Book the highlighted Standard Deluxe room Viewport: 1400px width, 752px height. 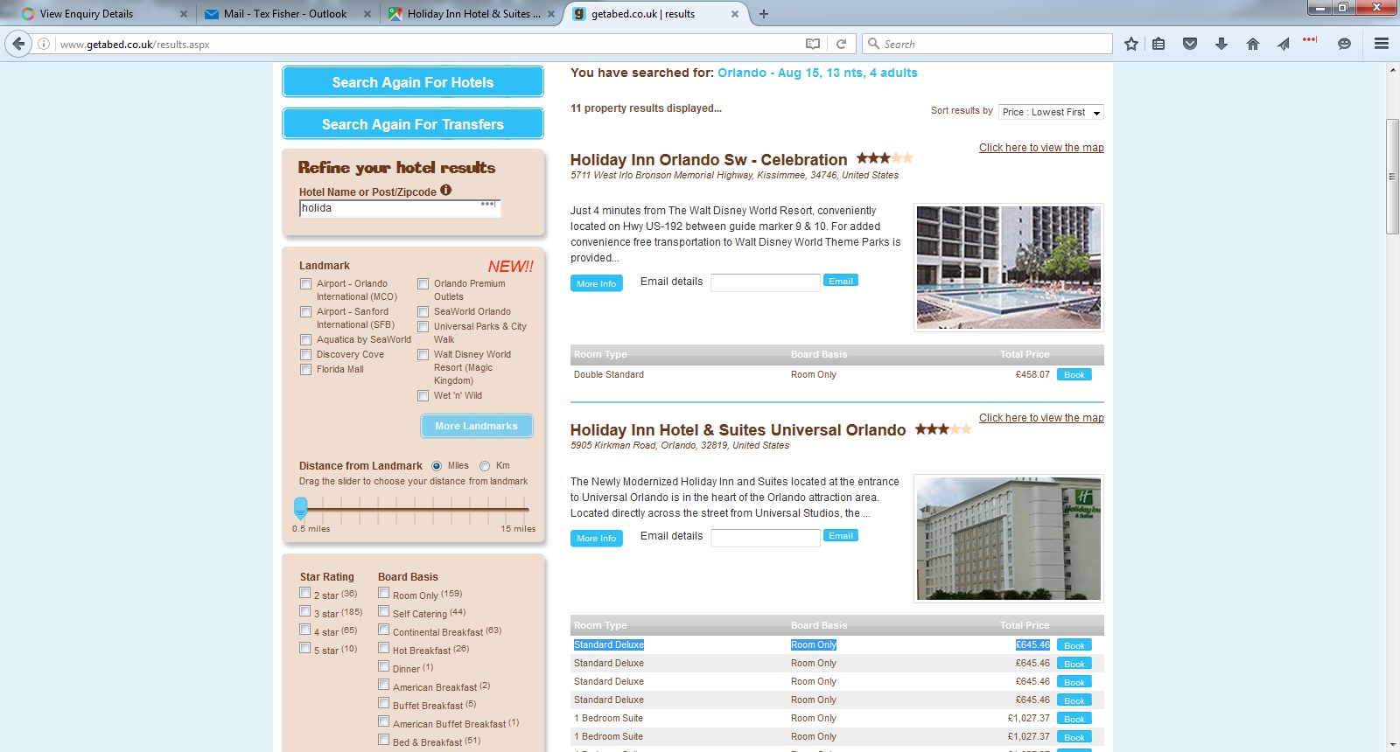1074,645
